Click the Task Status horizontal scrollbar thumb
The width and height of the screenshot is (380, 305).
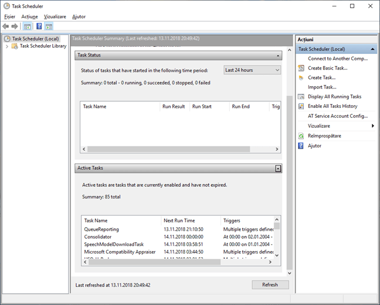[x=169, y=149]
